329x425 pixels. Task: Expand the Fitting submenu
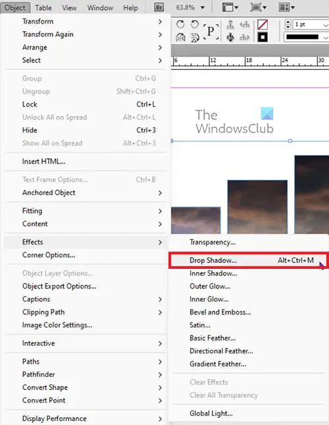coord(86,211)
